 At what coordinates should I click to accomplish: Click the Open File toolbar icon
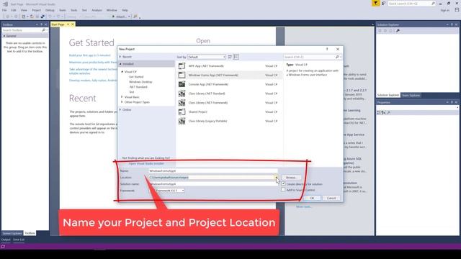(32, 17)
